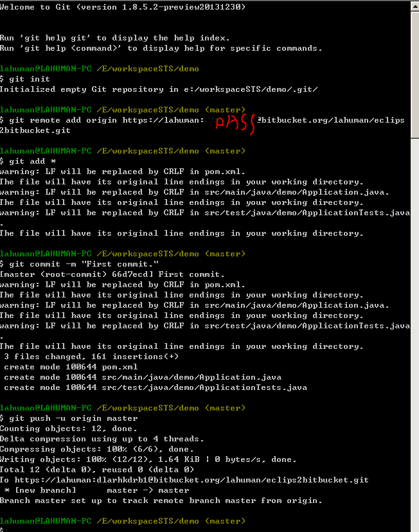Click the "Branch master set up to track" line
The image size is (419, 532).
point(161,501)
